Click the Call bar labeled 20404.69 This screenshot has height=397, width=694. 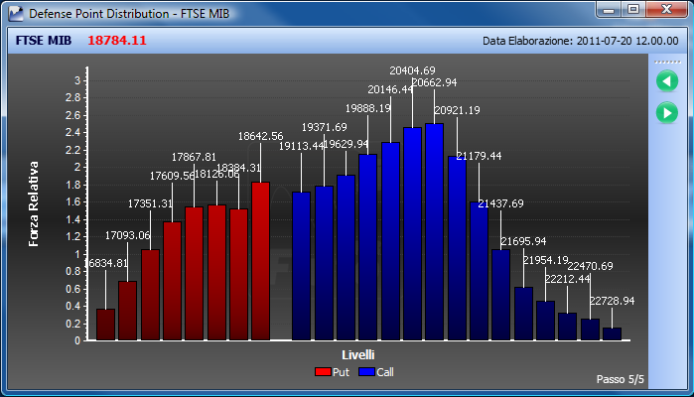pyautogui.click(x=412, y=233)
